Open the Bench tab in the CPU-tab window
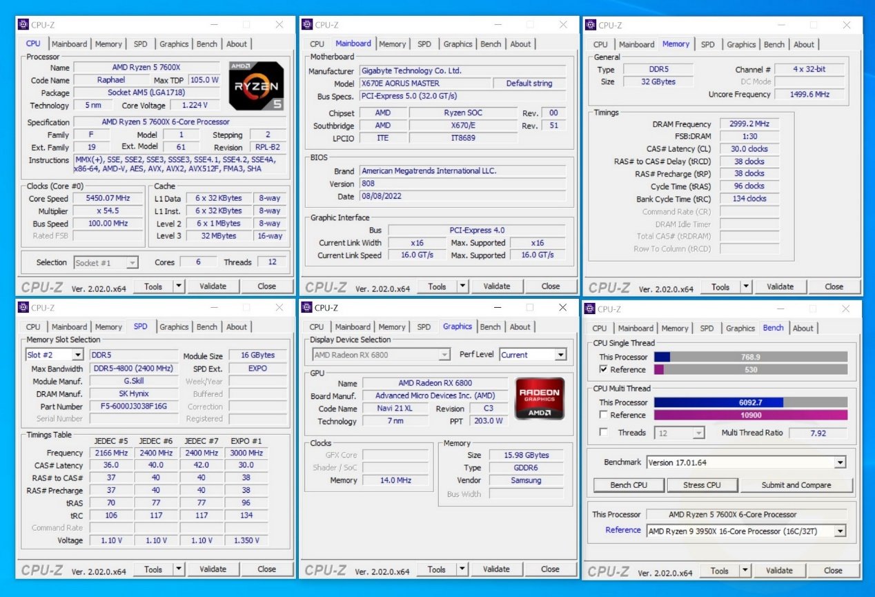Image resolution: width=875 pixels, height=597 pixels. click(207, 44)
